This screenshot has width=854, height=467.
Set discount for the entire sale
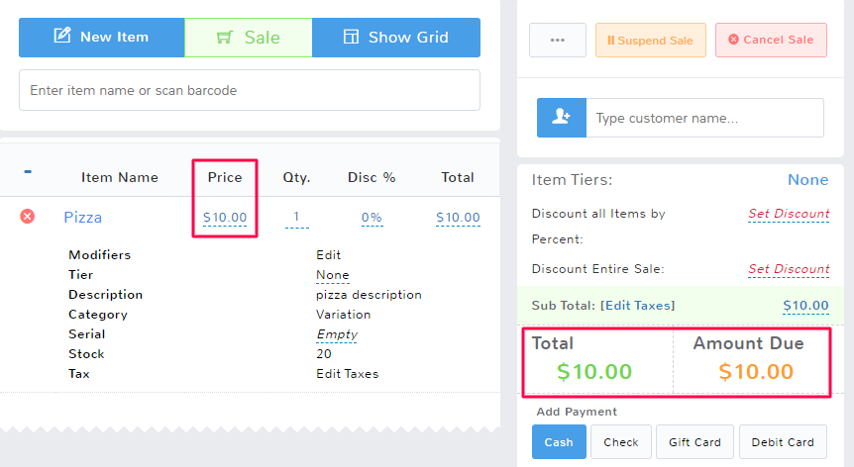pyautogui.click(x=789, y=269)
